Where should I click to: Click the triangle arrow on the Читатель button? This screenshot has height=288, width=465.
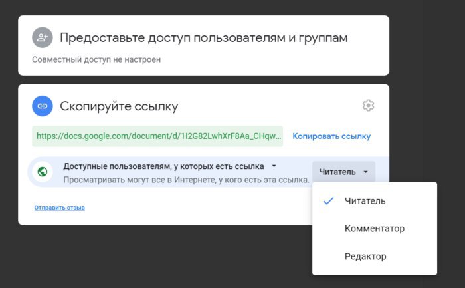[x=366, y=172]
